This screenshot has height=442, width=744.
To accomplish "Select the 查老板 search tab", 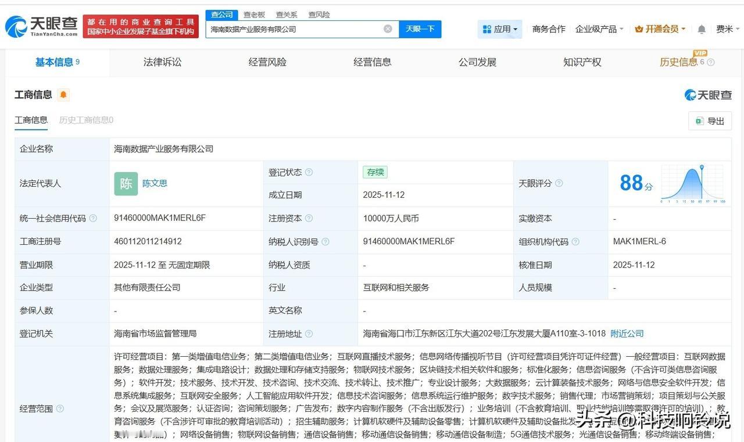I will pyautogui.click(x=253, y=15).
